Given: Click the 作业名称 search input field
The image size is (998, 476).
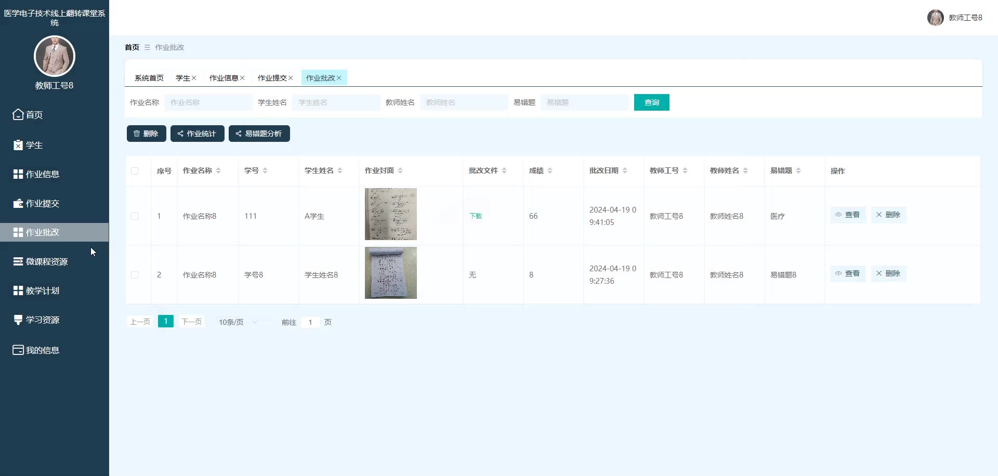Looking at the screenshot, I should tap(208, 102).
